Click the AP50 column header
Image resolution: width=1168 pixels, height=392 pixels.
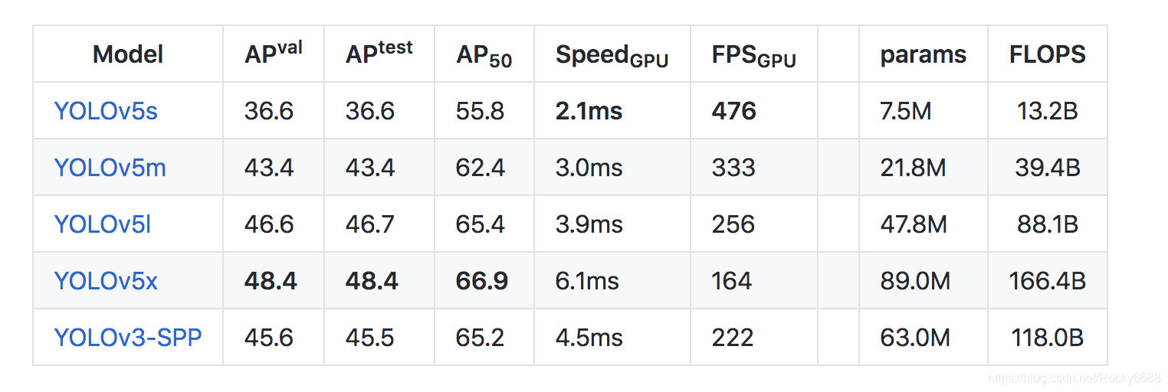coord(484,56)
